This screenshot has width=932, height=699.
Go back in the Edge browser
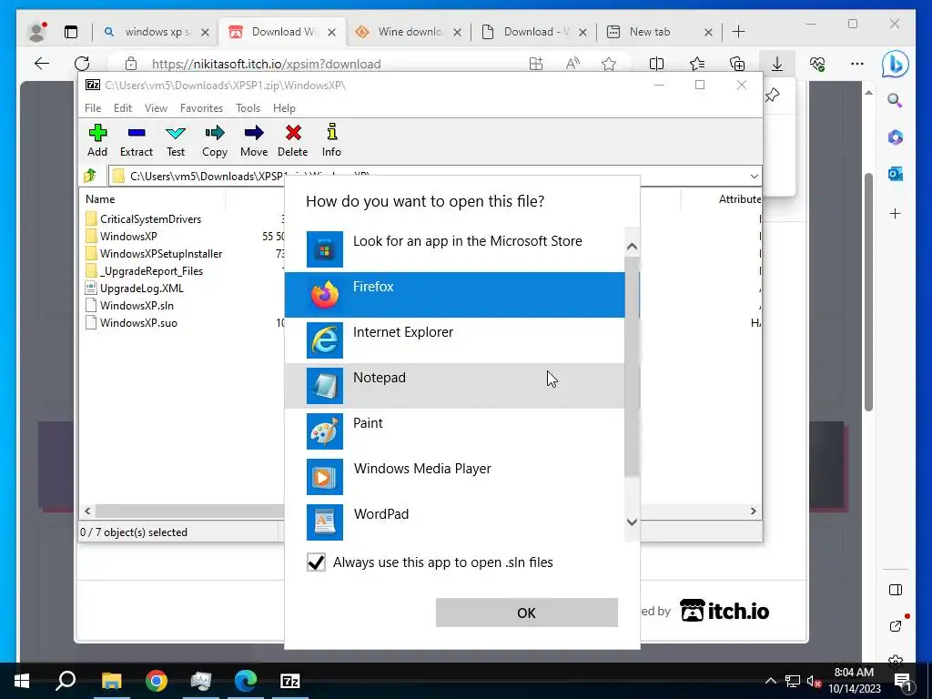coord(42,64)
